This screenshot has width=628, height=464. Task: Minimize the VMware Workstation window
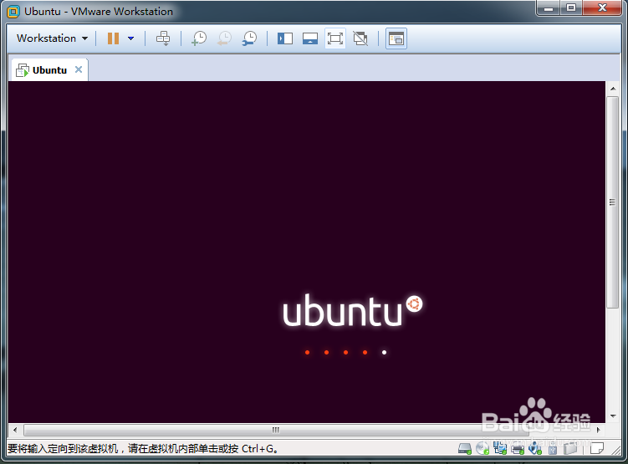(549, 8)
